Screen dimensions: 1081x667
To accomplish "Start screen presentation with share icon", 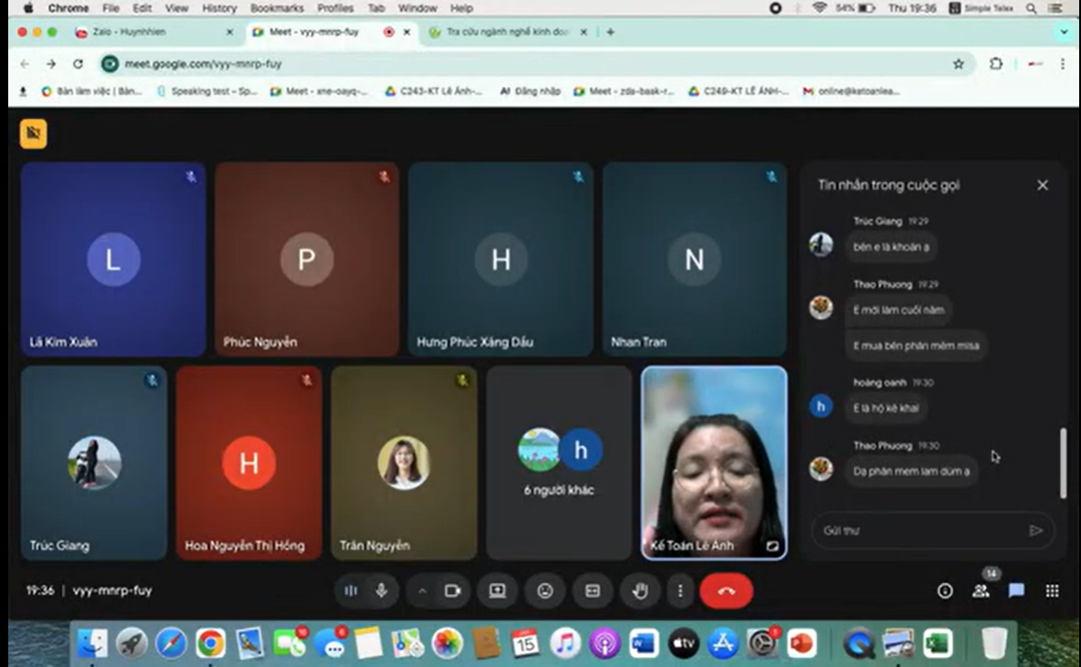I will pos(497,591).
